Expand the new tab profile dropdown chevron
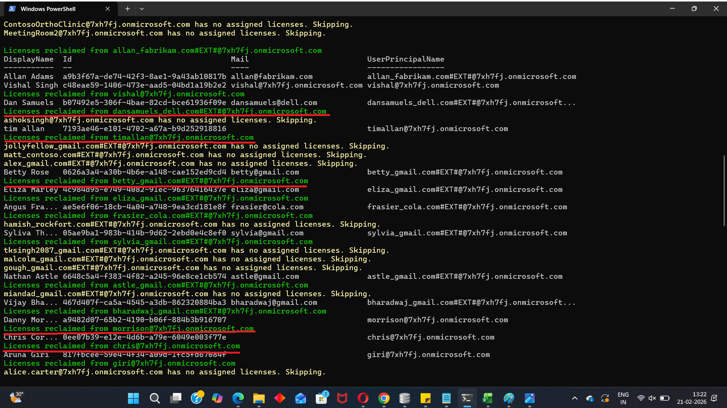 click(x=142, y=9)
